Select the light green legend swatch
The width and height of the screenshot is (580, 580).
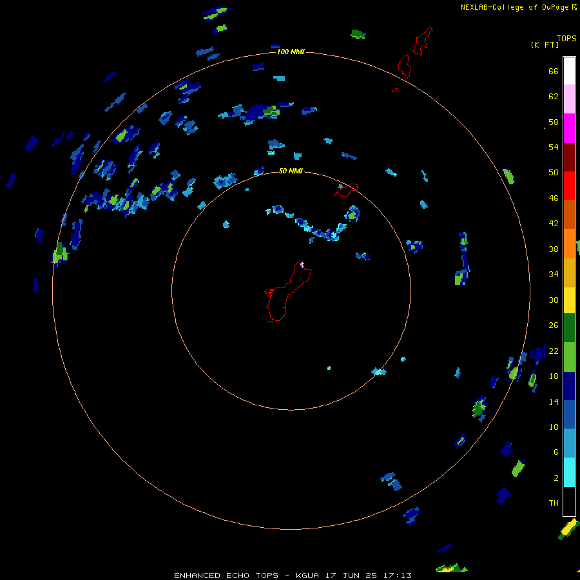[x=569, y=357]
